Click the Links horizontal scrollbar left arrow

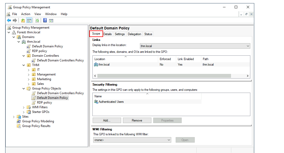[x=95, y=76]
